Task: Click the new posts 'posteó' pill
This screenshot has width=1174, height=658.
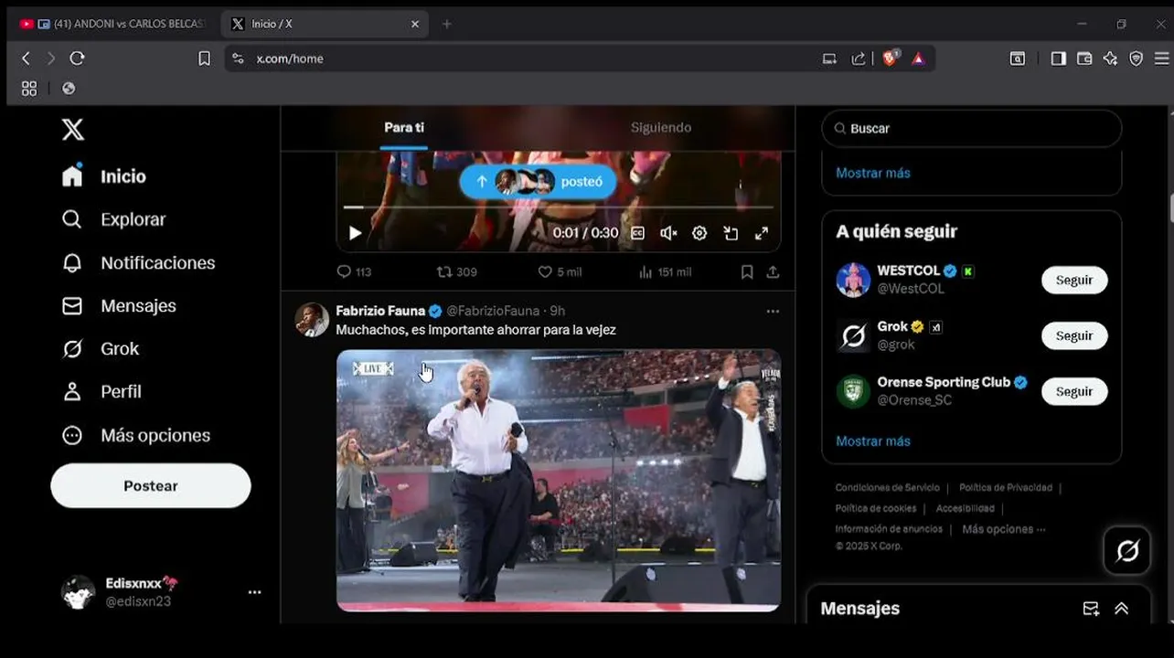Action: coord(538,182)
